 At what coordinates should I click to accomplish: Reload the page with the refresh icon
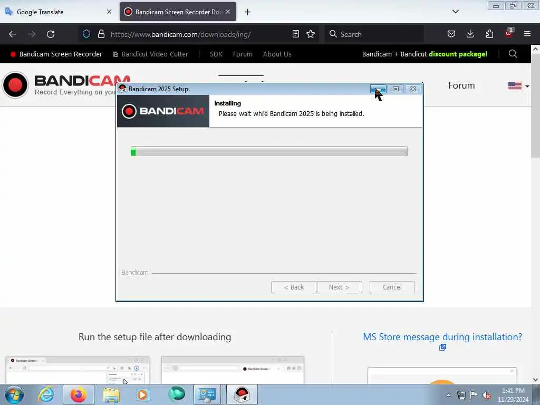click(x=51, y=34)
